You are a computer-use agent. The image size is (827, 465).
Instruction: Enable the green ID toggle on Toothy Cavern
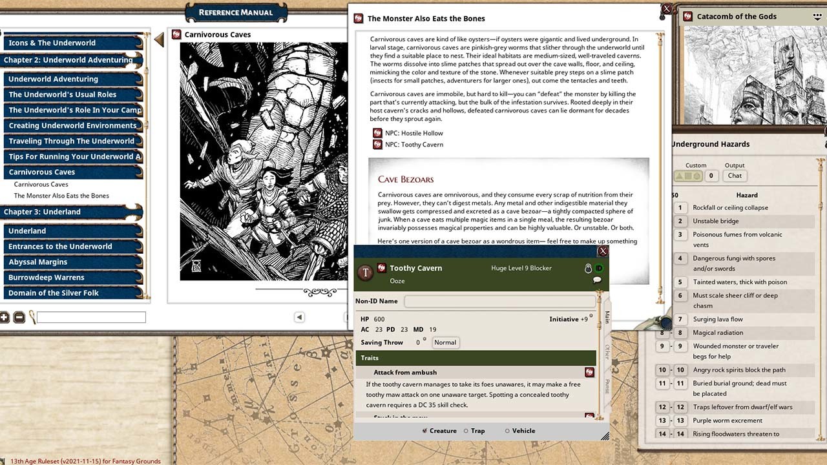(598, 267)
